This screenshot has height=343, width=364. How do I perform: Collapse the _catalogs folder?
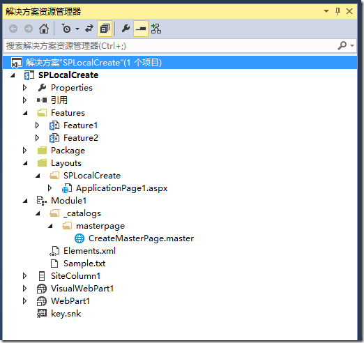pyautogui.click(x=38, y=213)
